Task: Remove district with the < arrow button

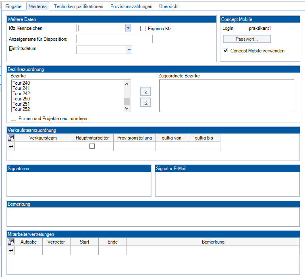Action: pyautogui.click(x=145, y=102)
